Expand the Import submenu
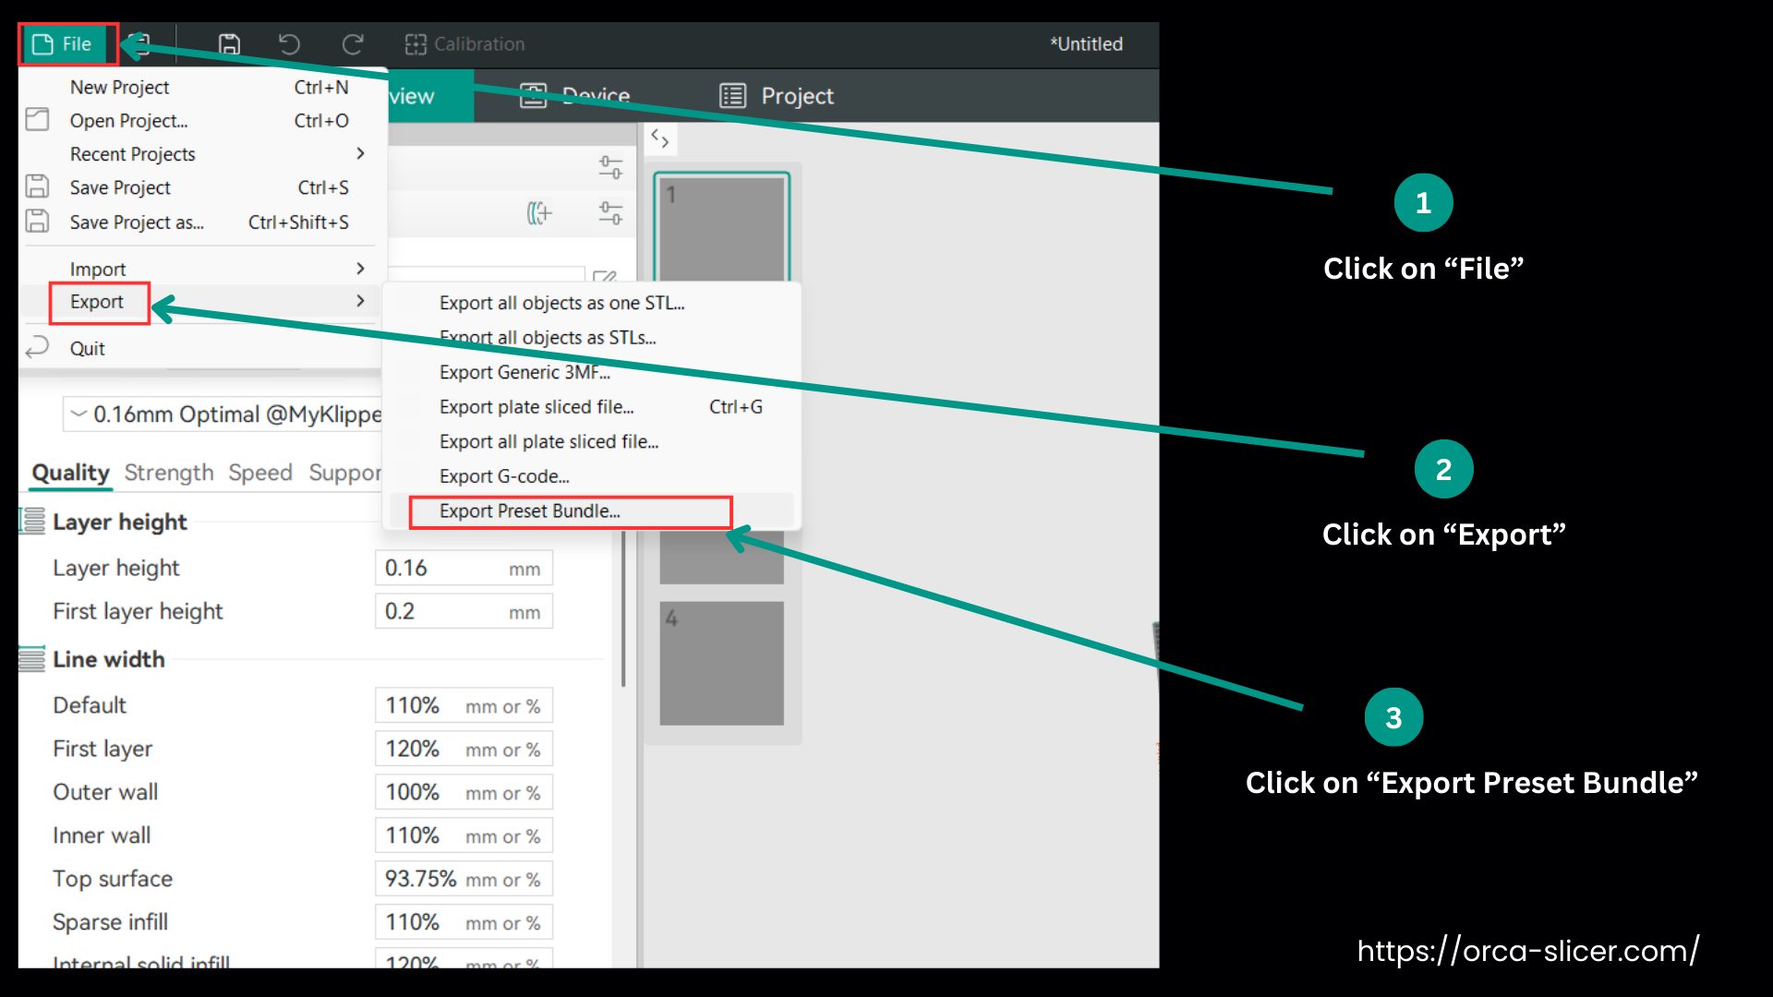The height and width of the screenshot is (997, 1773). pyautogui.click(x=199, y=269)
